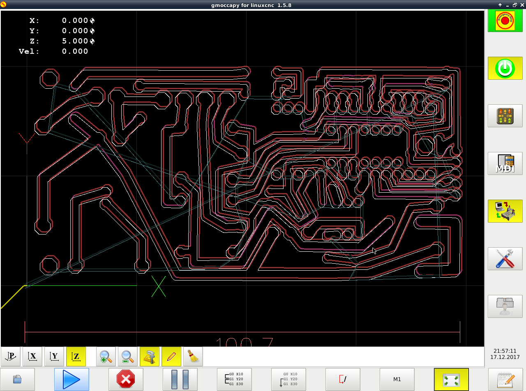Switch preview to perspective P view
The image size is (526, 391).
click(x=11, y=356)
